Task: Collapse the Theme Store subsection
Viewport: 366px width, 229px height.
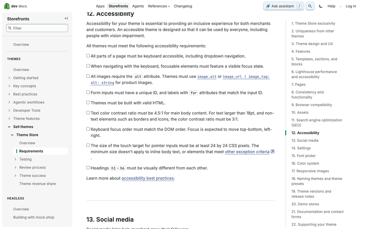Action: tap(12, 135)
